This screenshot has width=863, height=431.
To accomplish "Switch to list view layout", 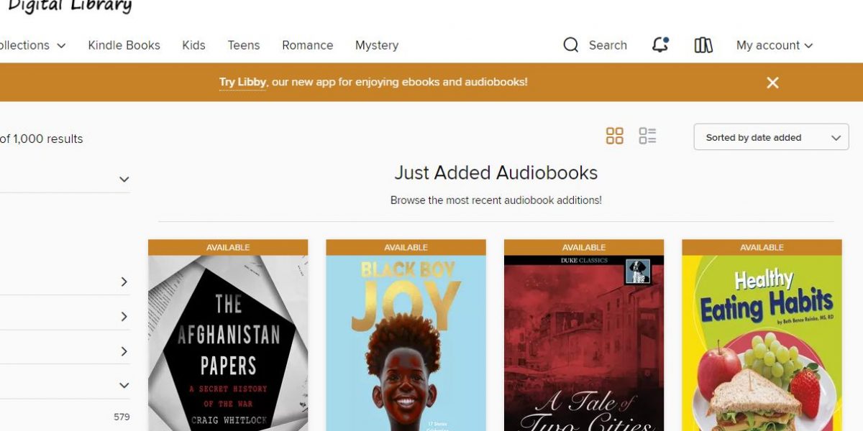I will pyautogui.click(x=647, y=136).
